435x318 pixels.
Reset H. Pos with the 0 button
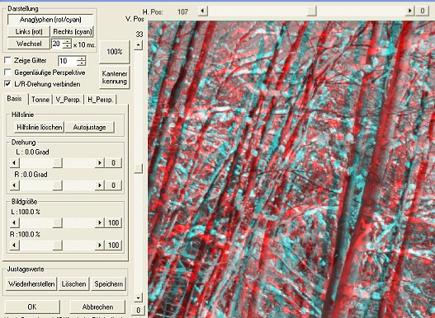423,11
